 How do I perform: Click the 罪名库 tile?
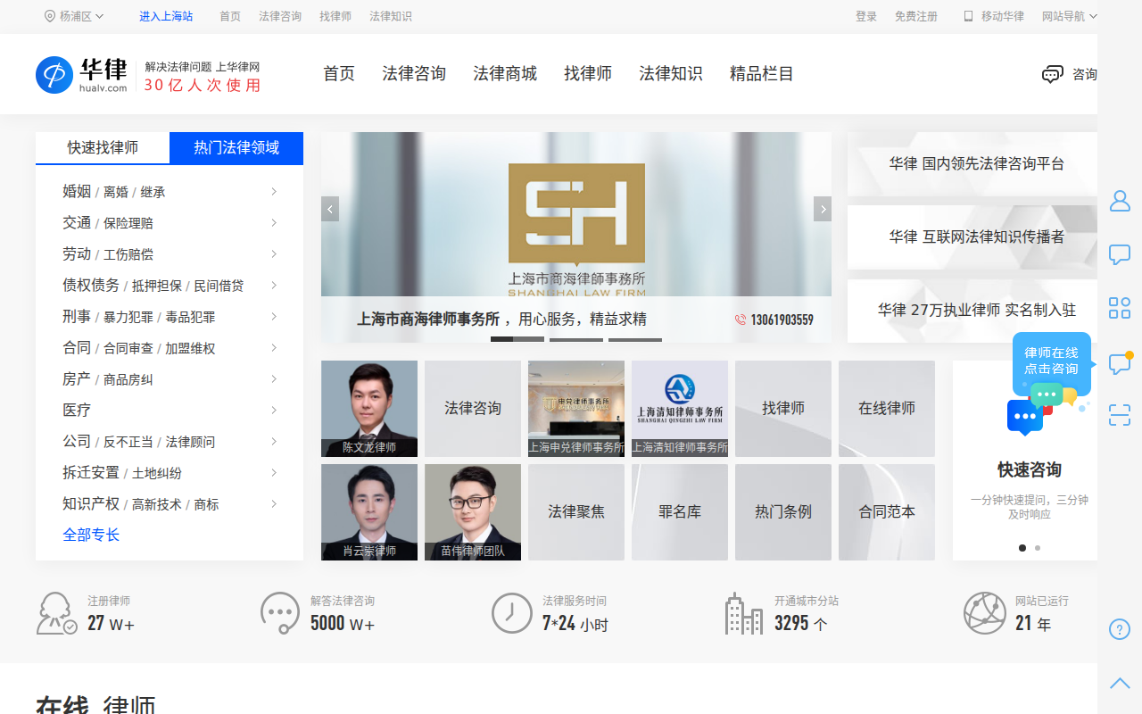680,512
